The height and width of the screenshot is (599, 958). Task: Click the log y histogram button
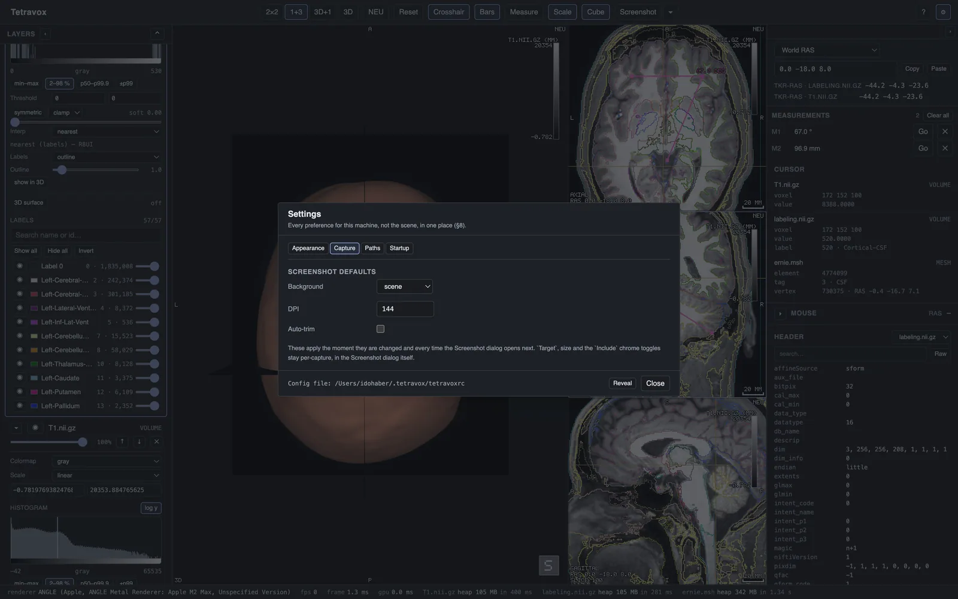coord(151,508)
